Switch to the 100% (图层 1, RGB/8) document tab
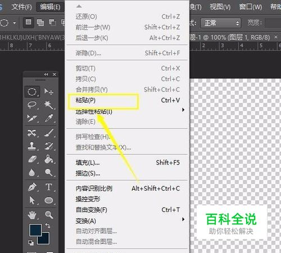Viewport: 281px width, 253px height. (230, 38)
